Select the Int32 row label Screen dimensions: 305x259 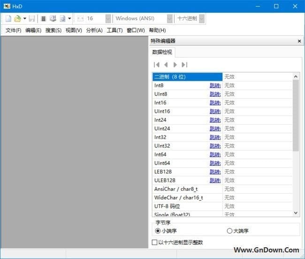tap(160, 137)
